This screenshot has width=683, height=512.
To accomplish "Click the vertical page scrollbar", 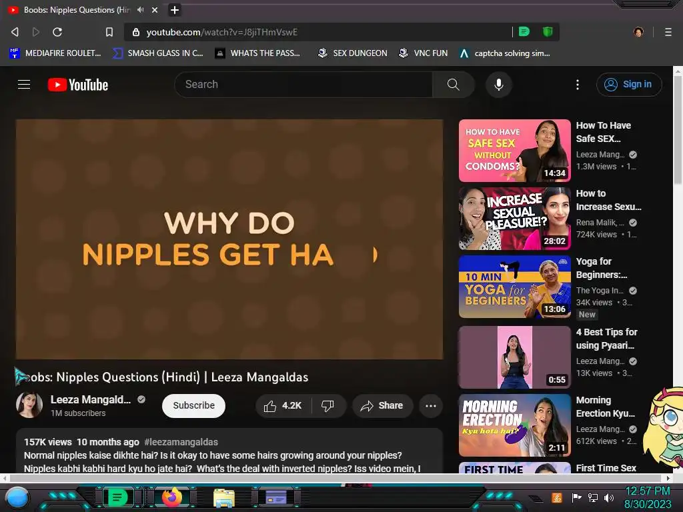I will pyautogui.click(x=678, y=129).
